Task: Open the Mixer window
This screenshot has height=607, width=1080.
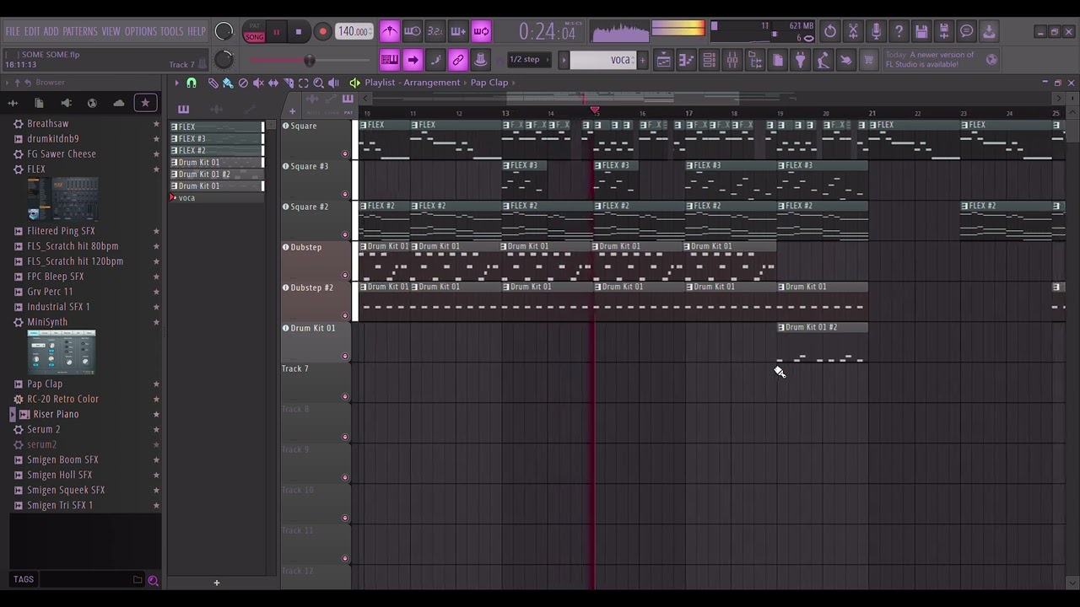Action: tap(732, 60)
